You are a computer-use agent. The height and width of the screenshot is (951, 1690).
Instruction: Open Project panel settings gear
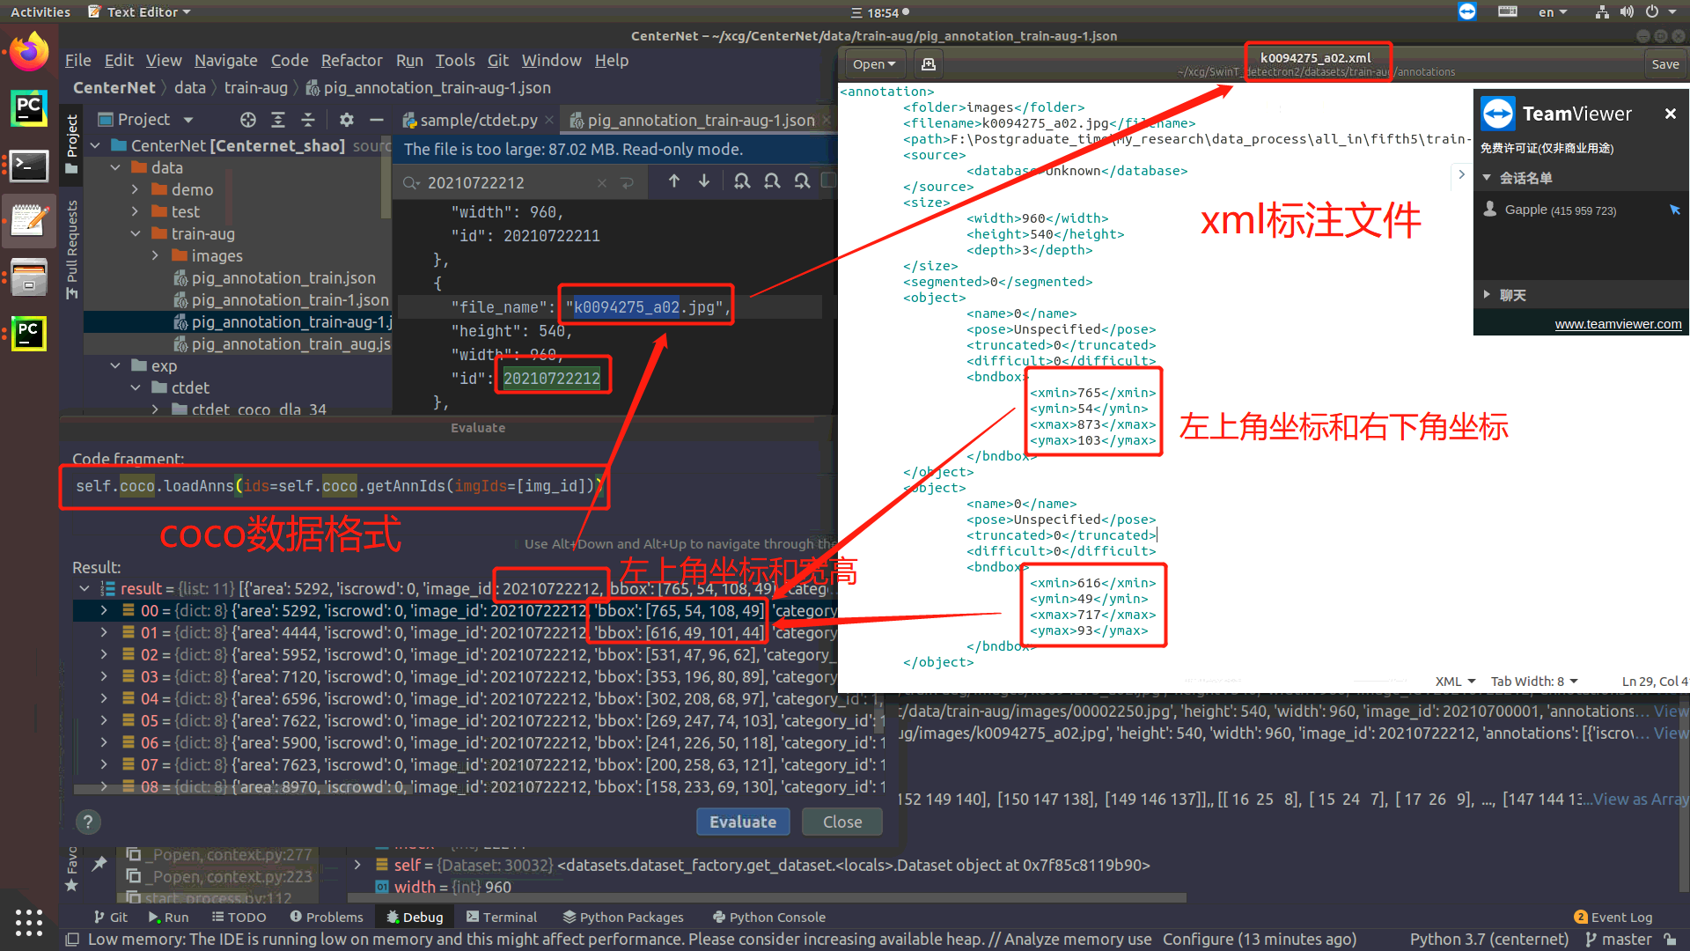click(x=347, y=120)
